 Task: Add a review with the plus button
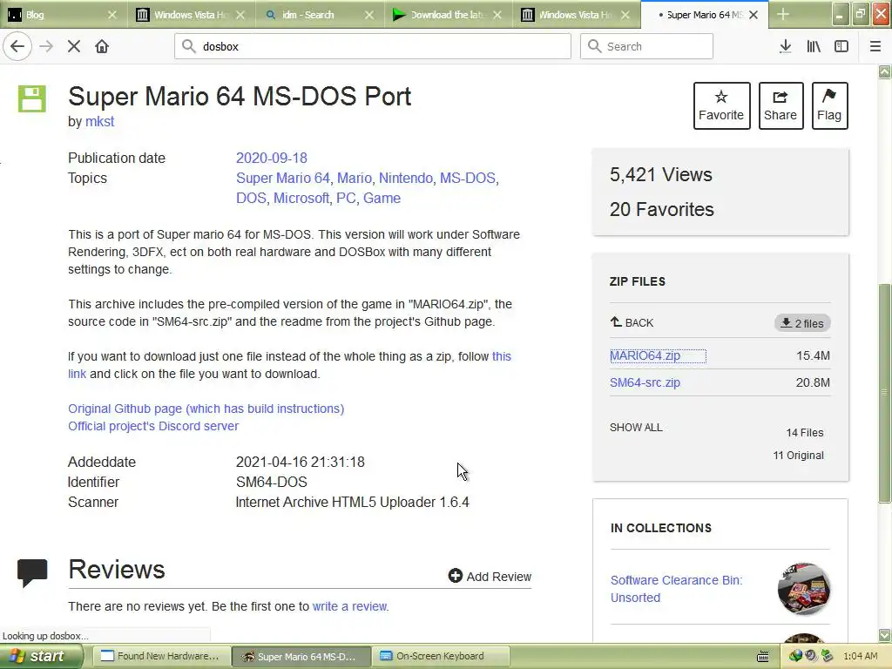click(x=490, y=577)
